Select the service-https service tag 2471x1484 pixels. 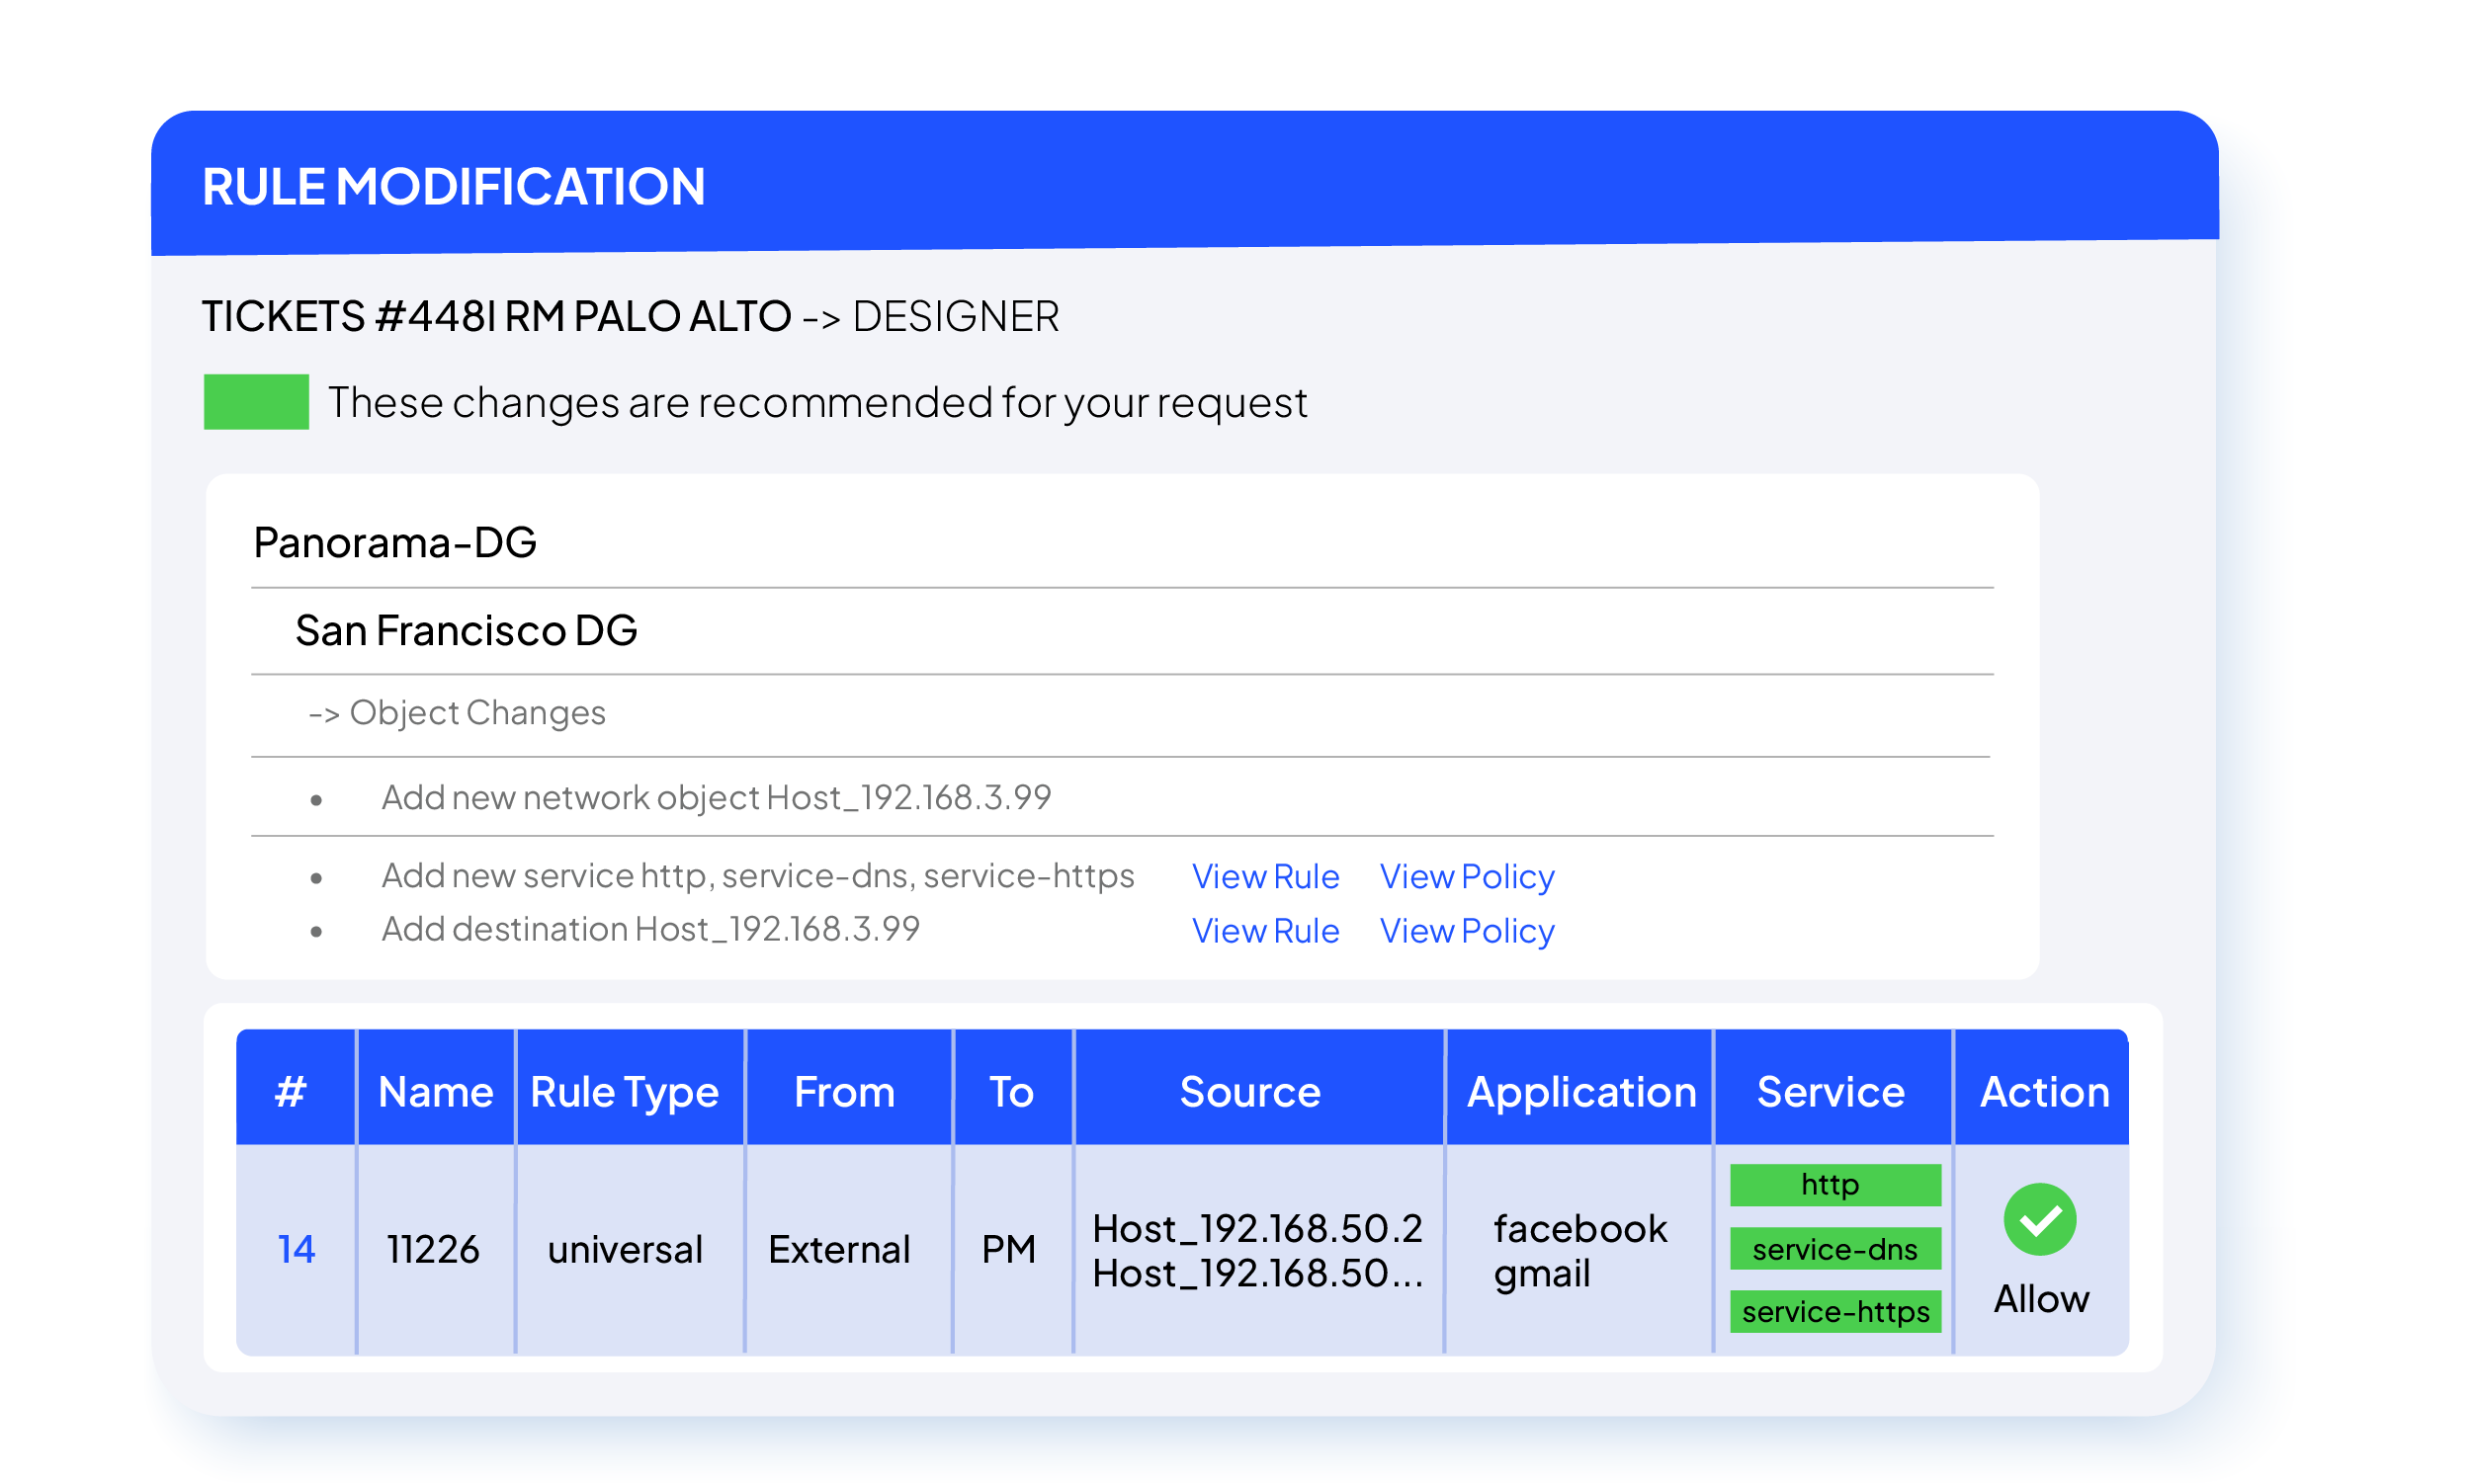click(x=1833, y=1311)
